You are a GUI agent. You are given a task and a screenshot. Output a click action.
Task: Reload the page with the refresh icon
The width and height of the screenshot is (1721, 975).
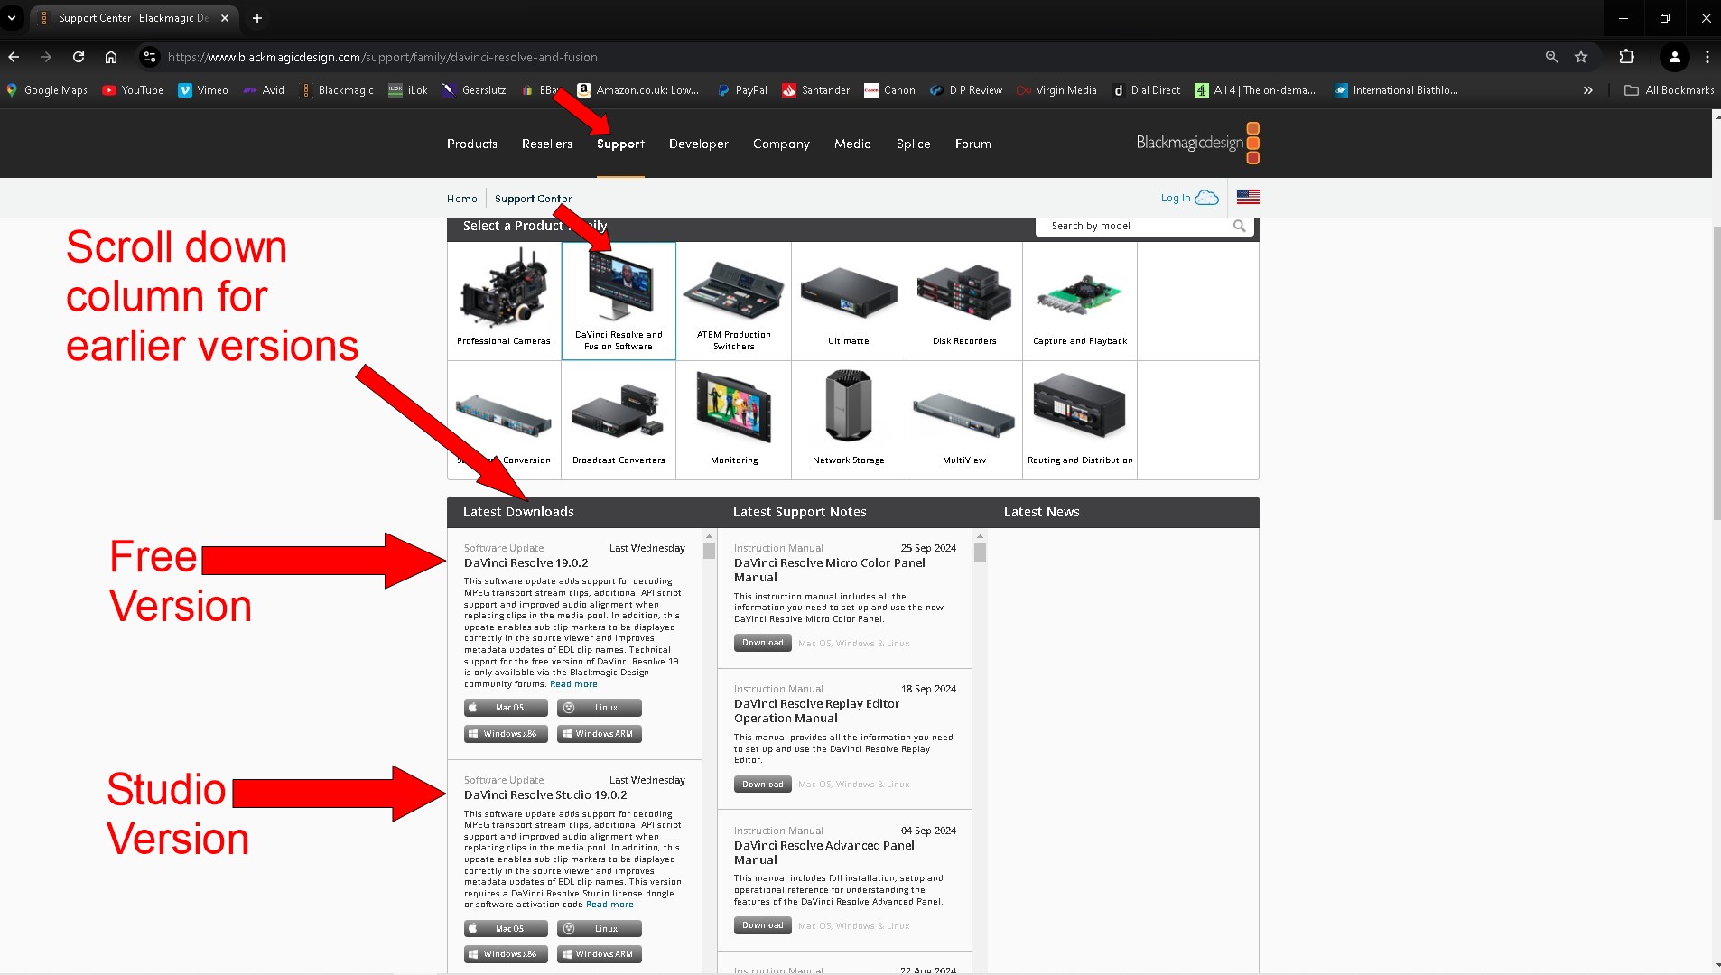click(79, 57)
